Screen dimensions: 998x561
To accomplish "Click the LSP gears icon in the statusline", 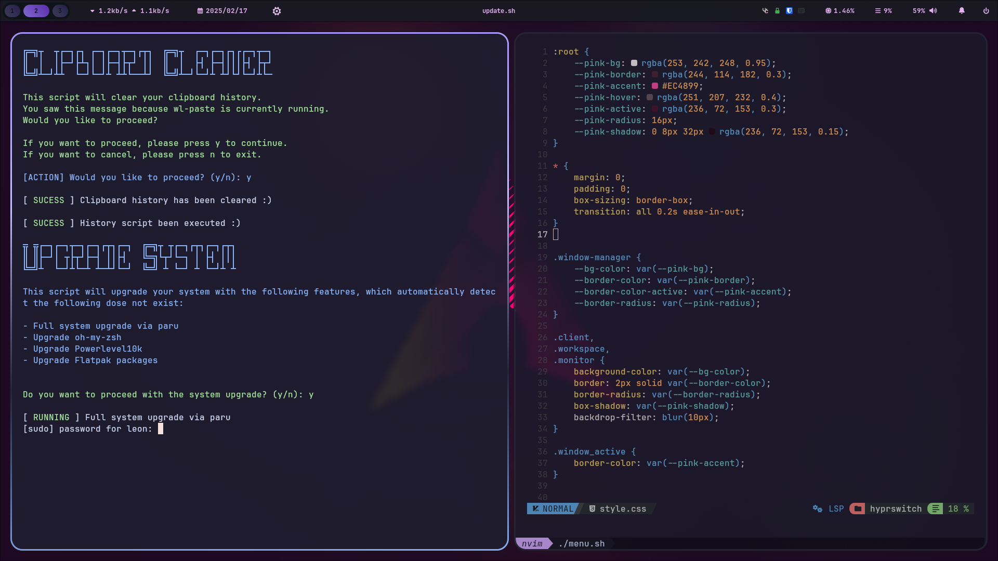I will (x=818, y=509).
